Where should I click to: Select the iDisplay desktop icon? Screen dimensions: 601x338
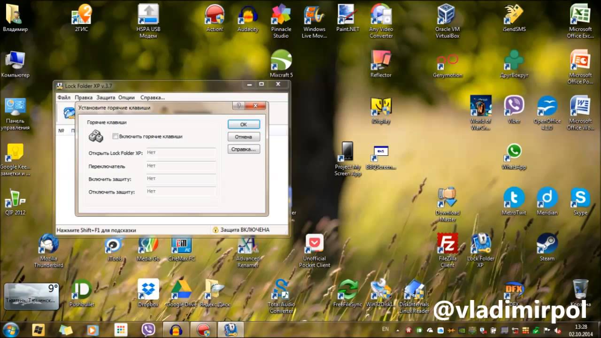tap(381, 110)
